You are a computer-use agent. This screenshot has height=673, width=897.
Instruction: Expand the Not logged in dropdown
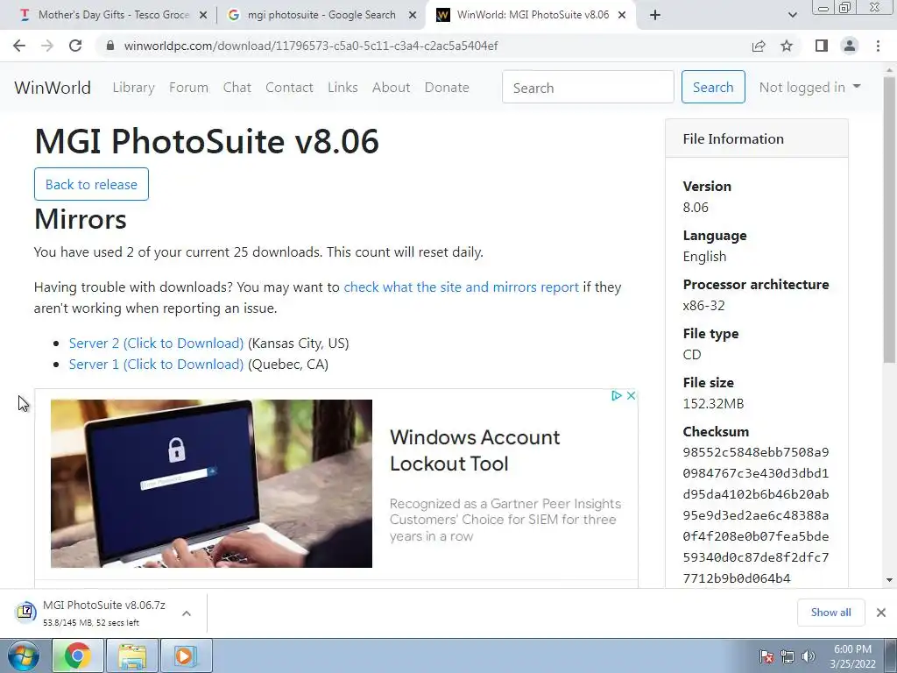(809, 87)
